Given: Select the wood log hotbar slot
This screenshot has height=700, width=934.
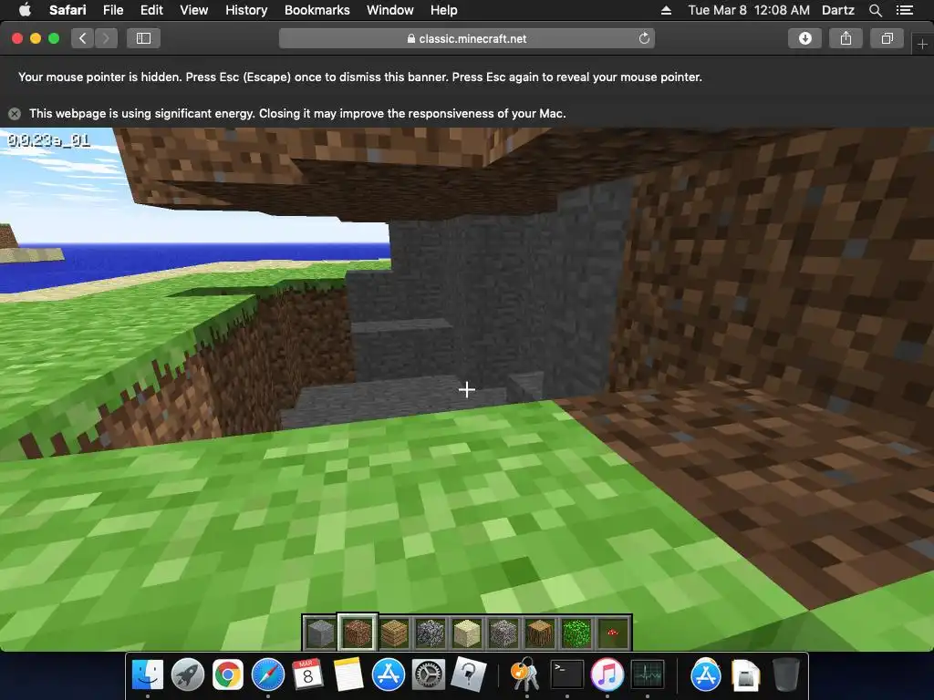Looking at the screenshot, I should [x=540, y=633].
